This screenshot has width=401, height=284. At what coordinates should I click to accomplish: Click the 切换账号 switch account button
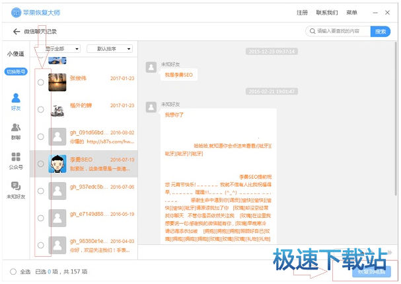click(x=16, y=71)
